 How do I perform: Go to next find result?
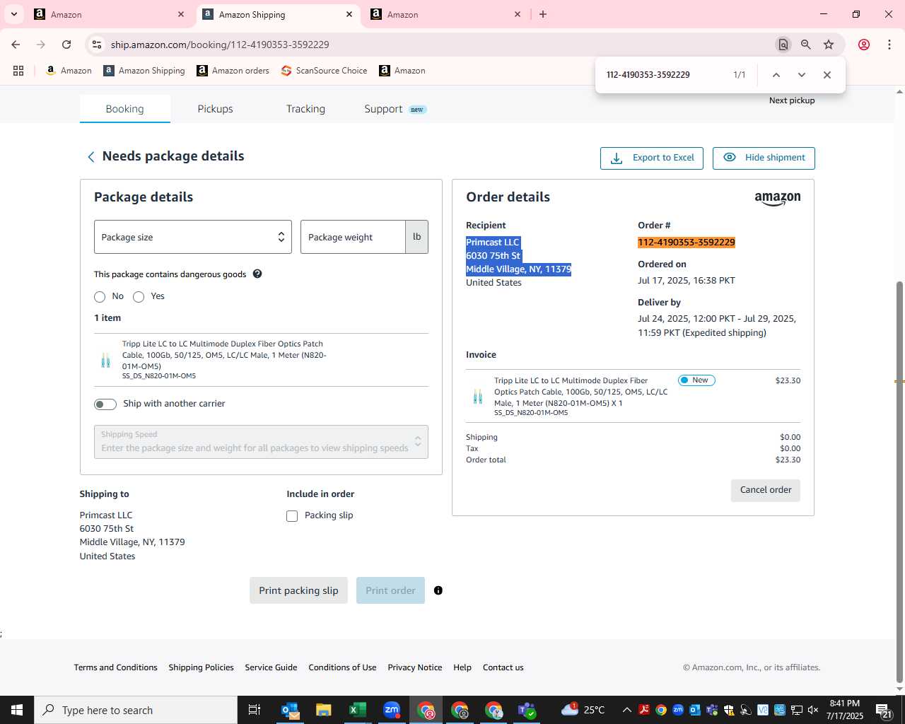[802, 75]
